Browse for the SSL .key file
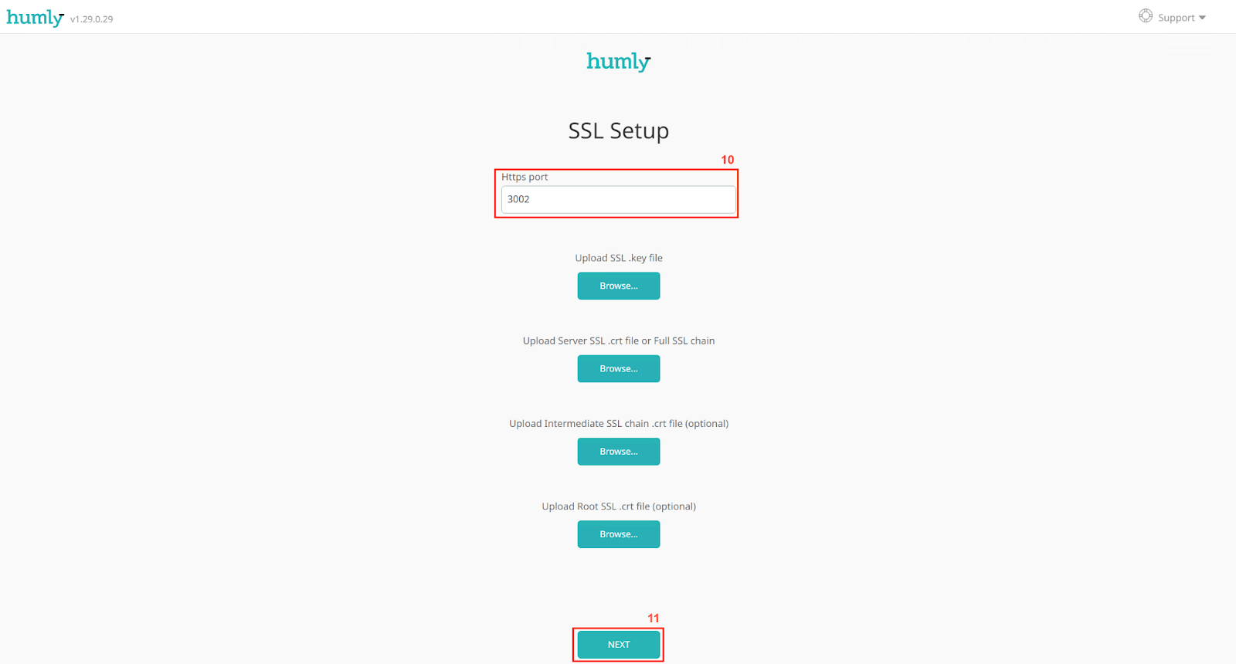Viewport: 1236px width, 664px height. point(618,286)
